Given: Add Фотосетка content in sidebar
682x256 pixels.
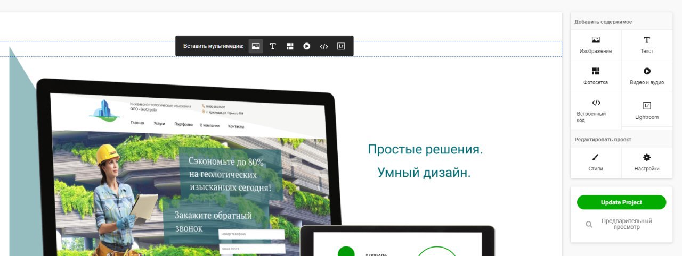Looking at the screenshot, I should click(x=596, y=76).
